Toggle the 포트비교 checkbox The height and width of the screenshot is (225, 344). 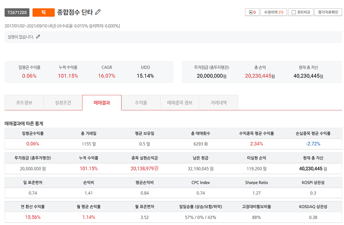tap(294, 12)
